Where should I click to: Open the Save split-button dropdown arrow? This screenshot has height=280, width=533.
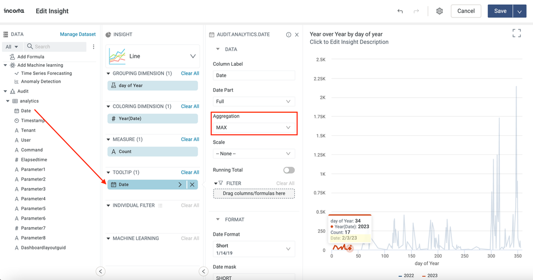(520, 11)
